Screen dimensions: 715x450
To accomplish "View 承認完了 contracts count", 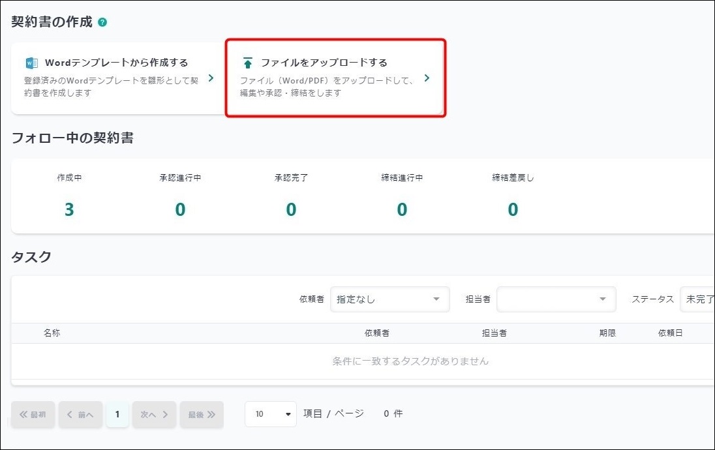I will pyautogui.click(x=291, y=209).
